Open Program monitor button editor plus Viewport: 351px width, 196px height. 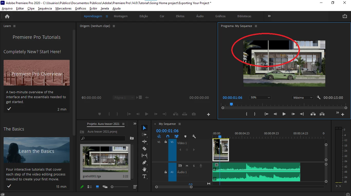(343, 115)
